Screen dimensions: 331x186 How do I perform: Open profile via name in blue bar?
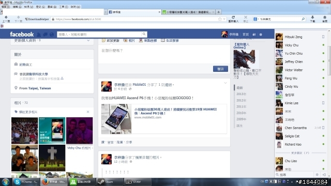(x=234, y=35)
